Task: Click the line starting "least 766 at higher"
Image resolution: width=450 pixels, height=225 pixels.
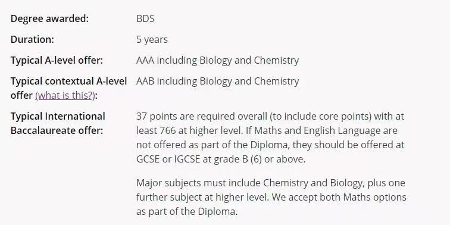Action: coord(267,130)
